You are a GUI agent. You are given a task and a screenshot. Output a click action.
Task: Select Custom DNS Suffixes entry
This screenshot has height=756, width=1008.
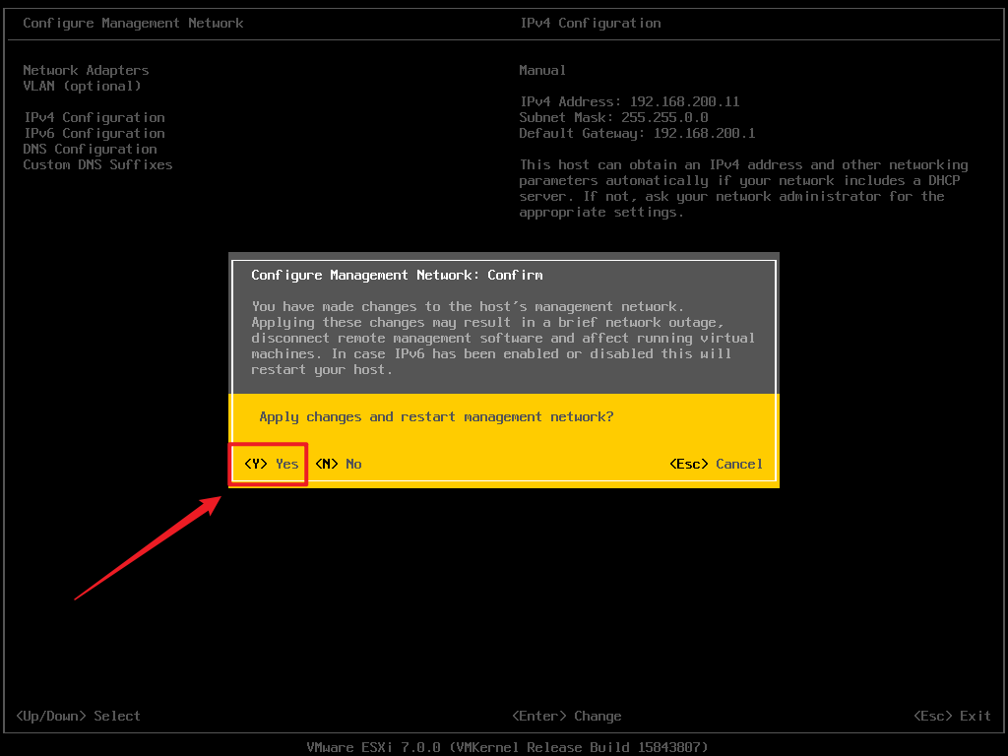[x=97, y=164]
